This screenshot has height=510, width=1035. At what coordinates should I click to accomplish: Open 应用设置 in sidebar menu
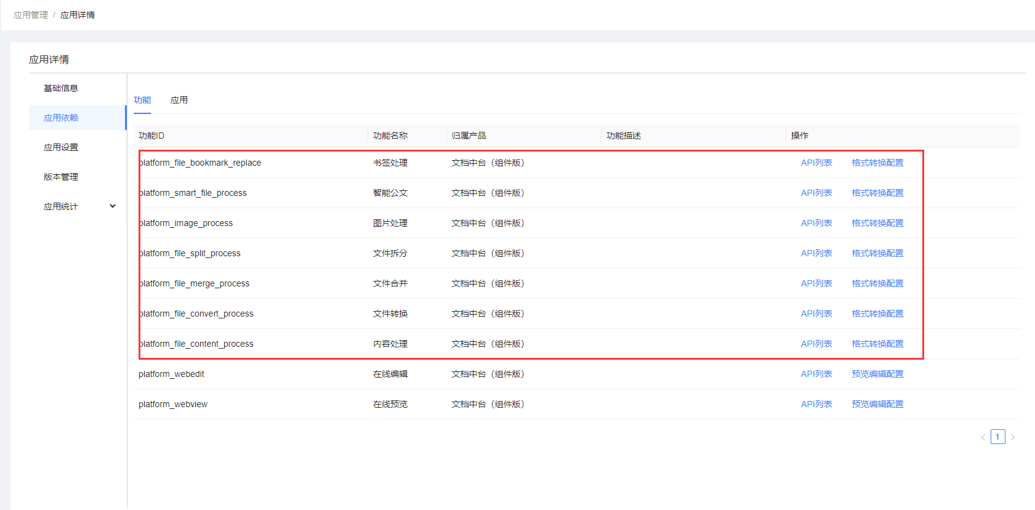[61, 147]
